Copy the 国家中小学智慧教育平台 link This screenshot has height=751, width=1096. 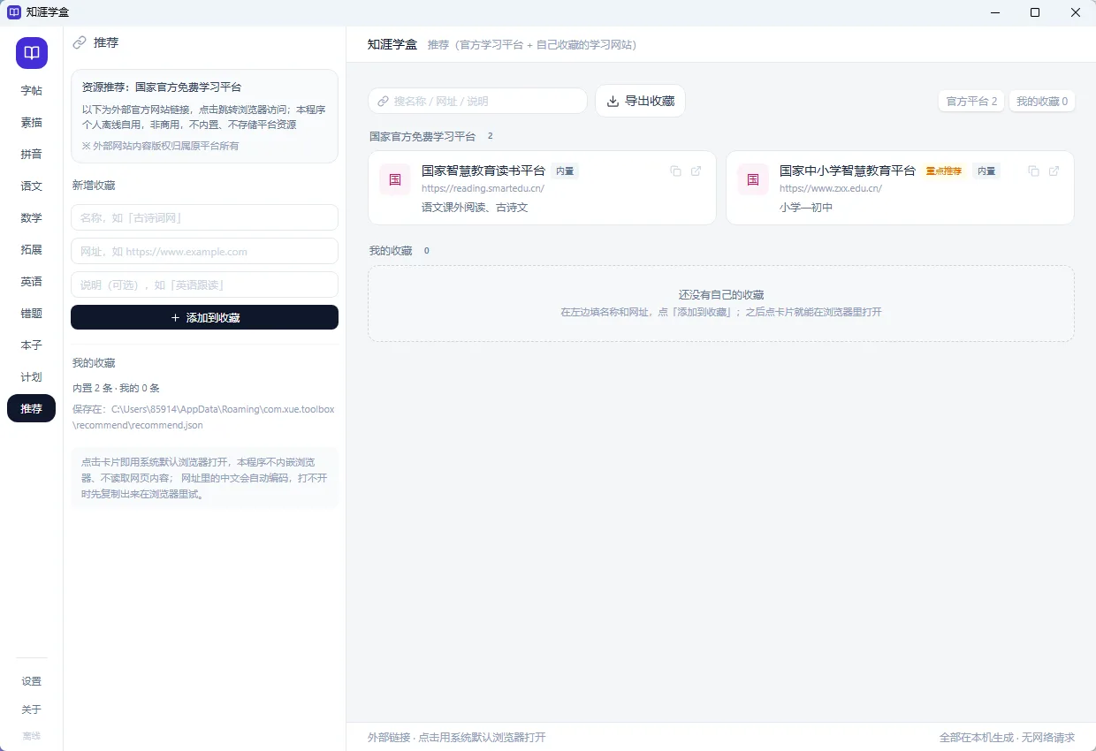pos(1033,171)
